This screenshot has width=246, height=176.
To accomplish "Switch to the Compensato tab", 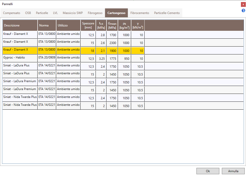I will click(12, 13).
